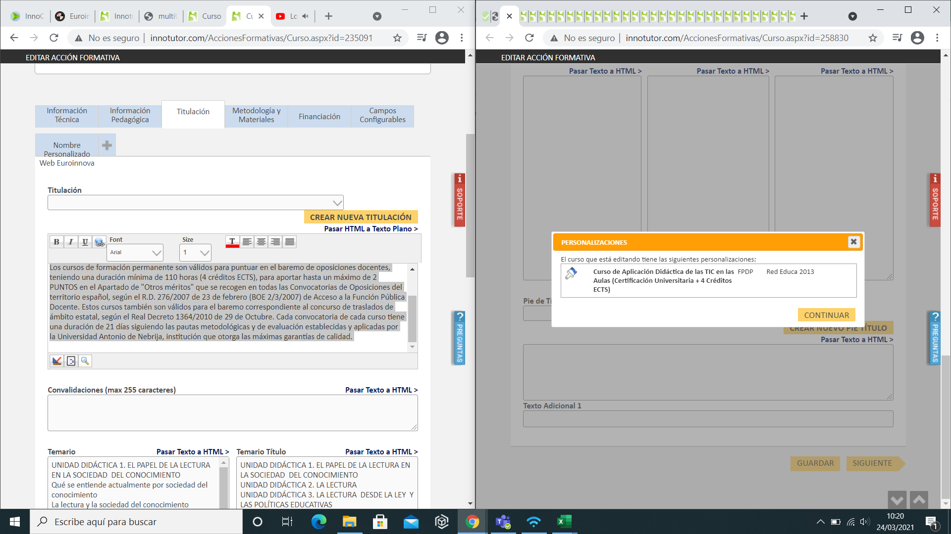Edit the Red Educa 2013 personalization icon
This screenshot has width=951, height=534.
click(x=571, y=273)
